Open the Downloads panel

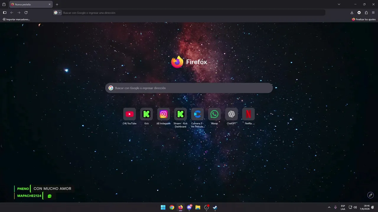352,13
